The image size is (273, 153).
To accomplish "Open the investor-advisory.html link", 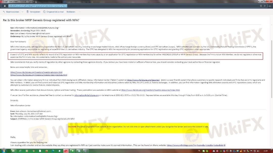I will click(36, 72).
